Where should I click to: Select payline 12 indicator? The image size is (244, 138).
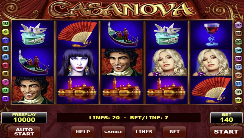click(238, 25)
